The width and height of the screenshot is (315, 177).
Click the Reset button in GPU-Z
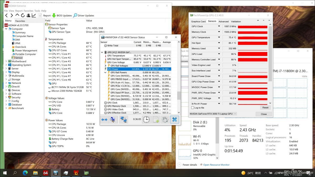click(265, 108)
